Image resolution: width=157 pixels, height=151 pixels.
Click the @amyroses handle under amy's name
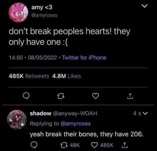44,15
